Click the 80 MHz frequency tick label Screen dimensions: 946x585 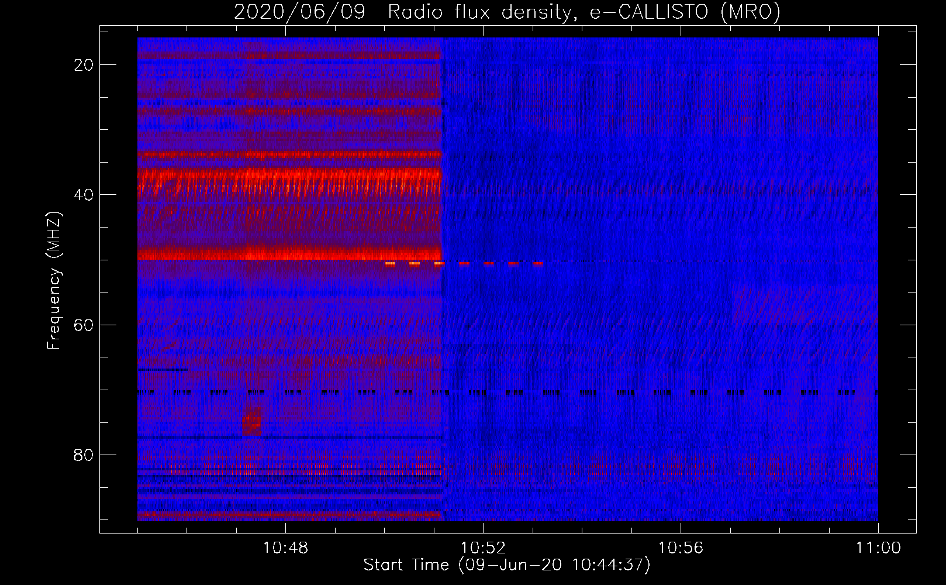point(84,455)
